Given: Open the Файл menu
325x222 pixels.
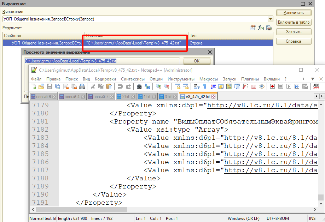Looking at the screenshot, I should [36, 79].
